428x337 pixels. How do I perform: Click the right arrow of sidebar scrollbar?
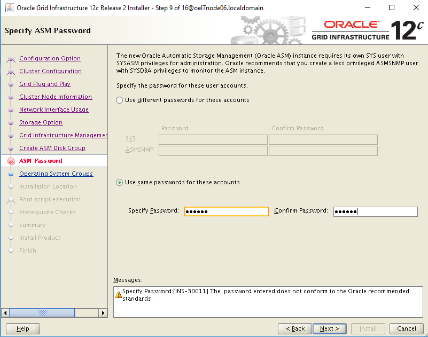(103, 312)
